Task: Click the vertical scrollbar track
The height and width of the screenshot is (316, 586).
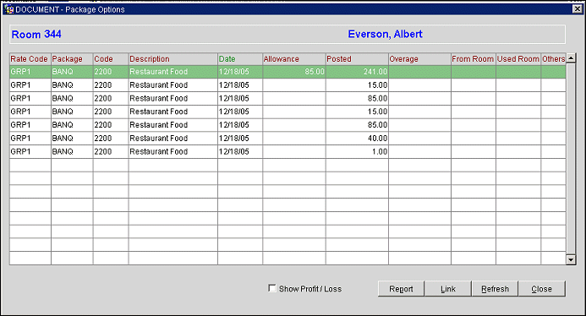Action: click(x=571, y=159)
